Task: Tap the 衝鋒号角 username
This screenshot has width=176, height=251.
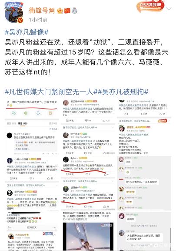Action: (x=42, y=10)
